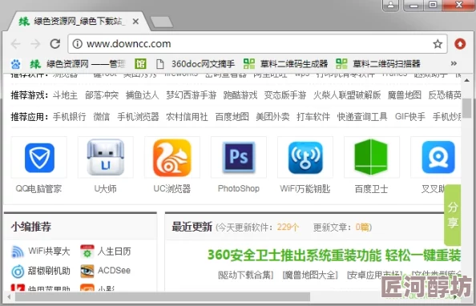The height and width of the screenshot is (306, 476).
Task: Open a new browser tab
Action: [162, 22]
